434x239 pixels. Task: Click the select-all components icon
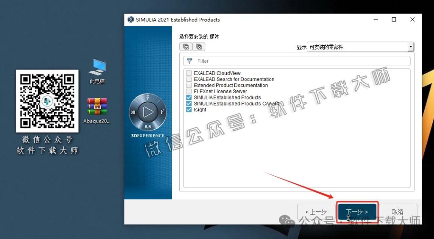[x=186, y=47]
